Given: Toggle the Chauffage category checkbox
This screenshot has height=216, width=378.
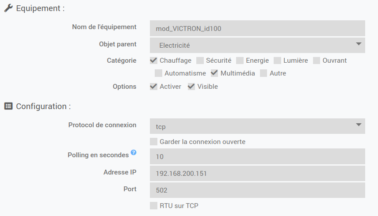Looking at the screenshot, I should coord(154,61).
